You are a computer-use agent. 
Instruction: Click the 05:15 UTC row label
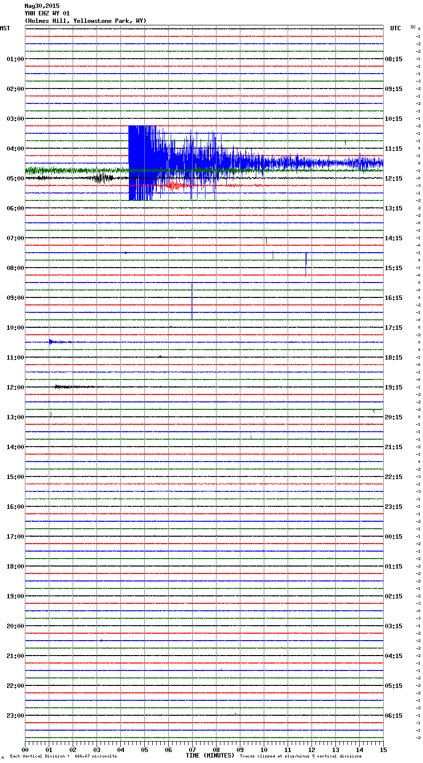pos(394,686)
